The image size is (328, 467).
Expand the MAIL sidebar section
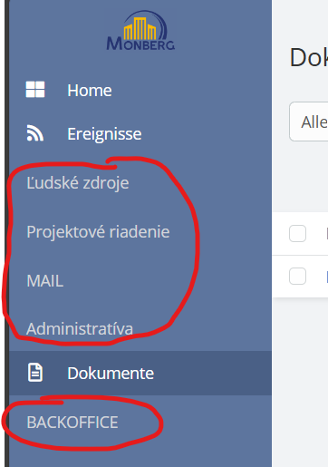point(45,281)
